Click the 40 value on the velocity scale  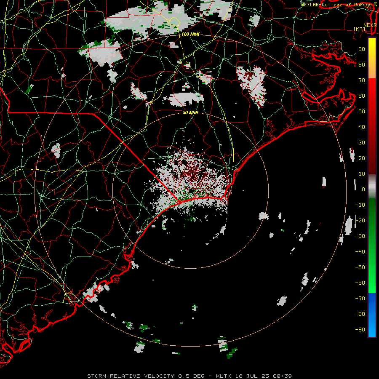(362, 127)
